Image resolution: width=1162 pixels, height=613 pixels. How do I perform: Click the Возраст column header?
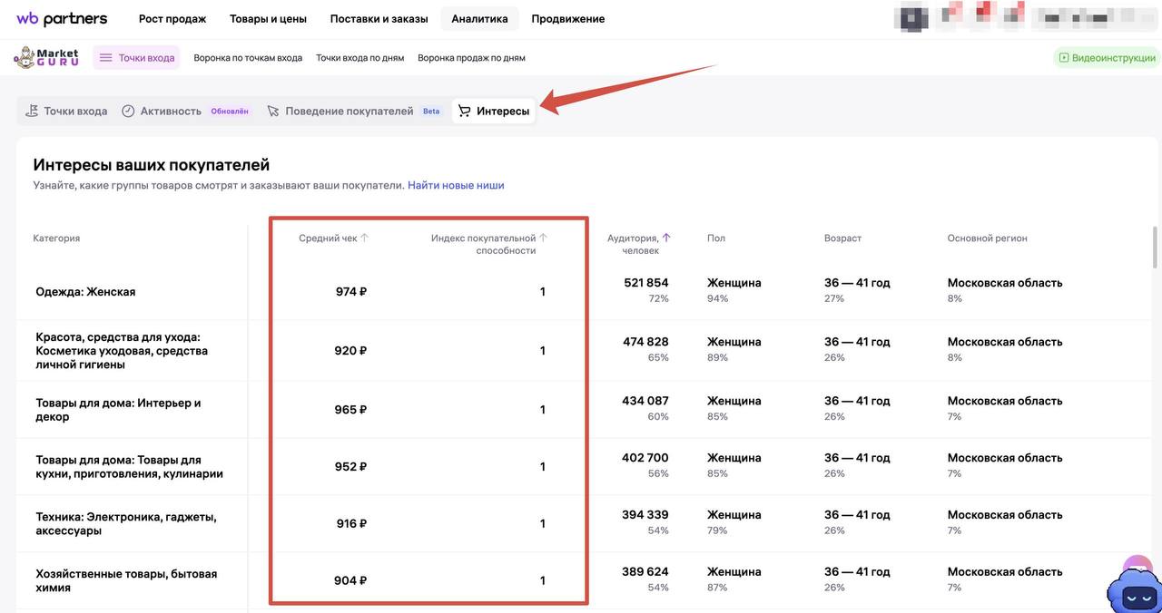pos(842,238)
